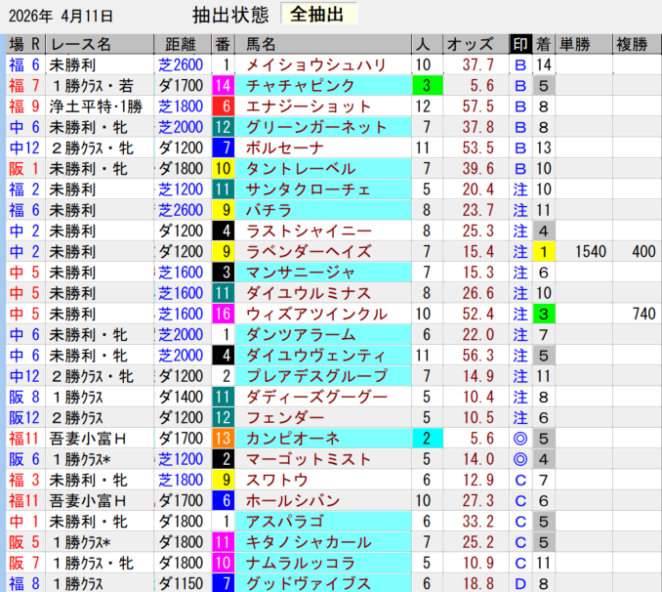Click the 番 column header
The image size is (662, 592).
[223, 44]
